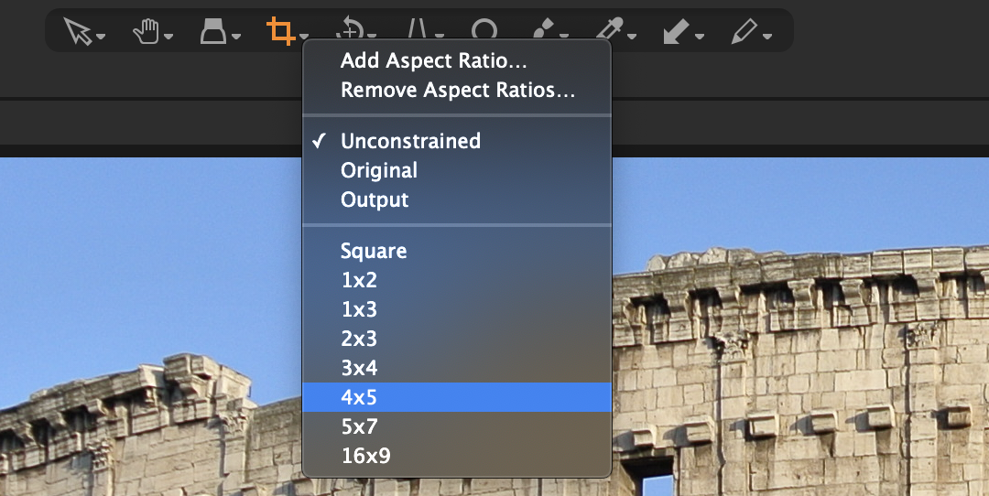Select the Rotate tool icon
The image size is (989, 496).
point(349,31)
